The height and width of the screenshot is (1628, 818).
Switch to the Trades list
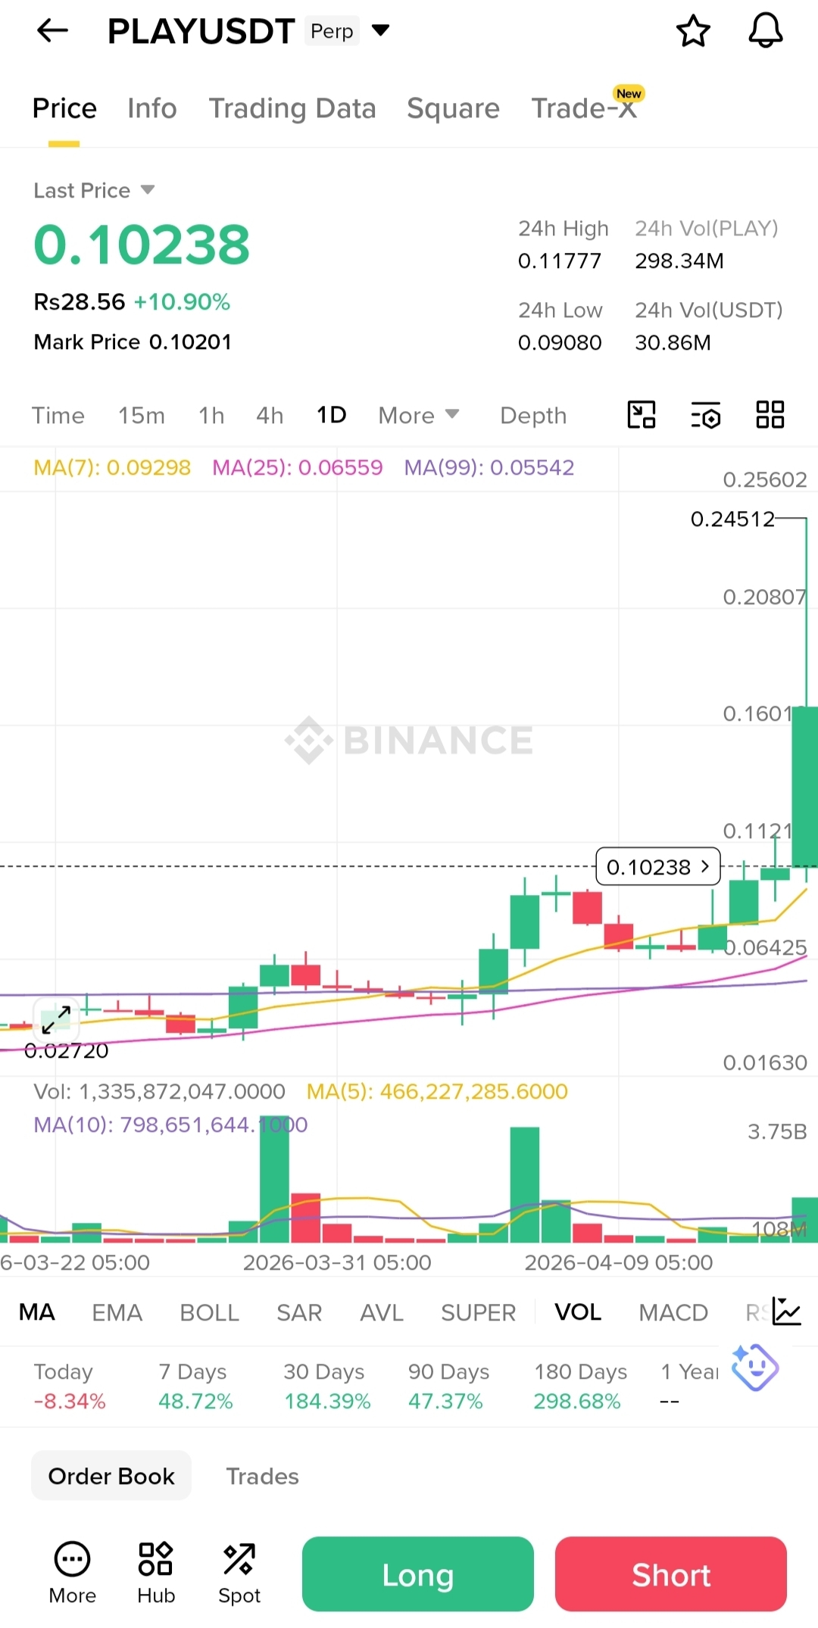[263, 1476]
